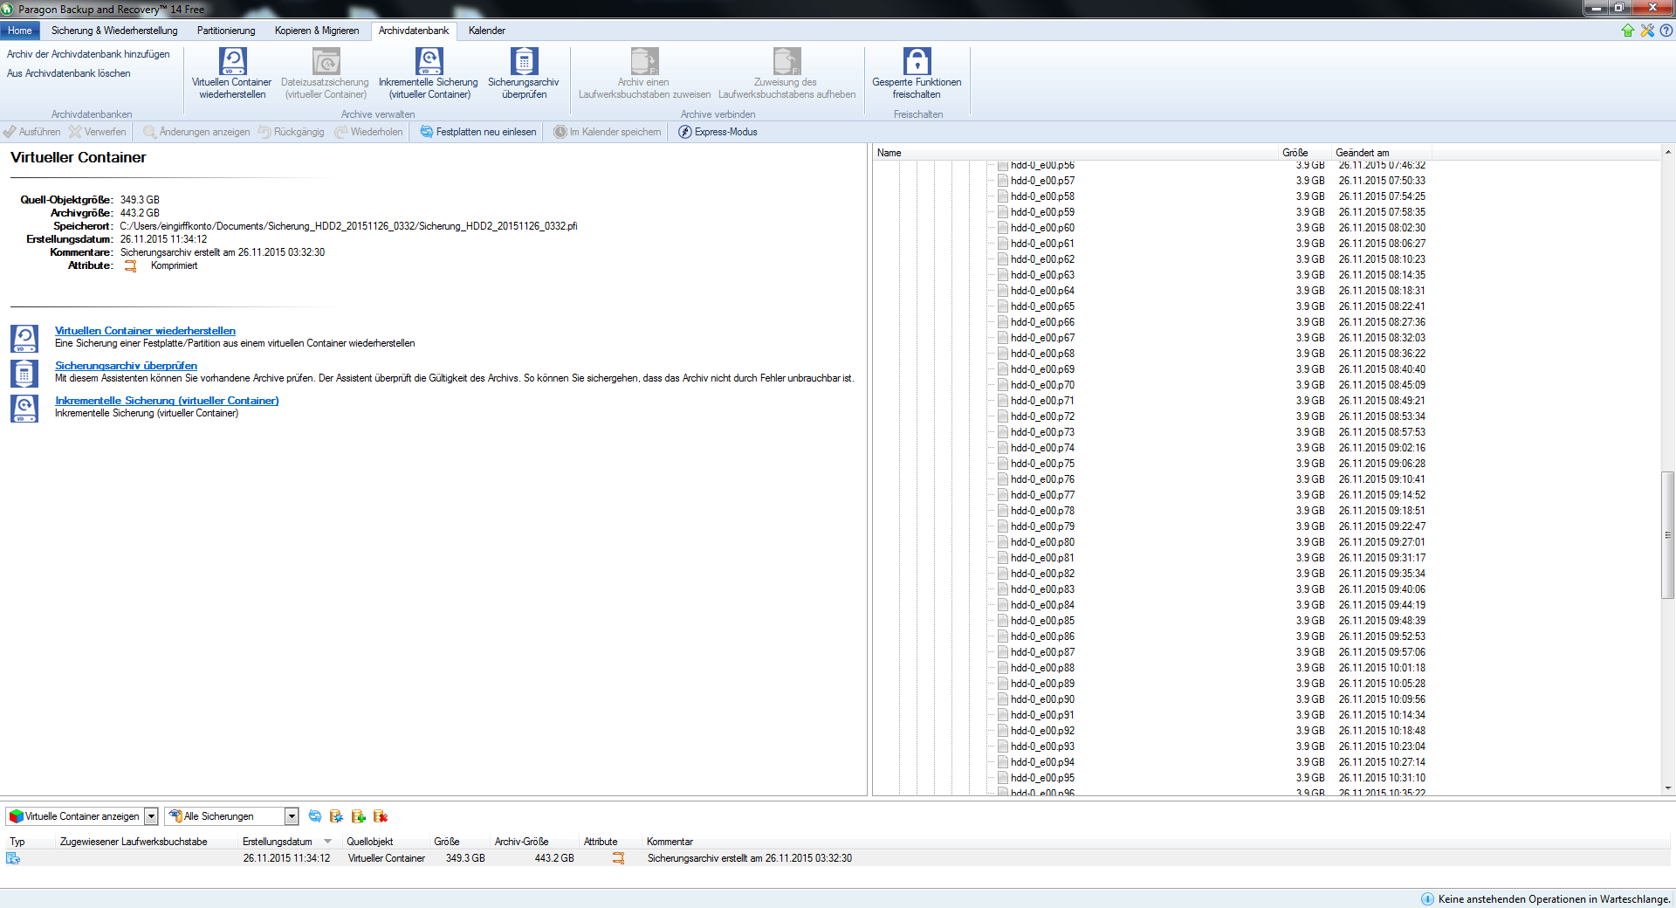The width and height of the screenshot is (1676, 908).
Task: Click the Größe column header in file list
Action: point(1304,153)
